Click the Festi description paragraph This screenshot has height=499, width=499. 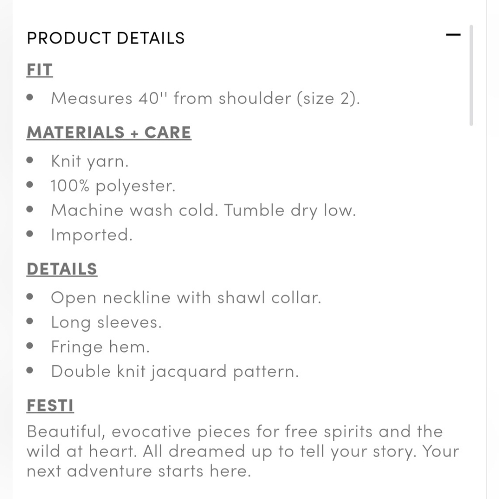235,451
